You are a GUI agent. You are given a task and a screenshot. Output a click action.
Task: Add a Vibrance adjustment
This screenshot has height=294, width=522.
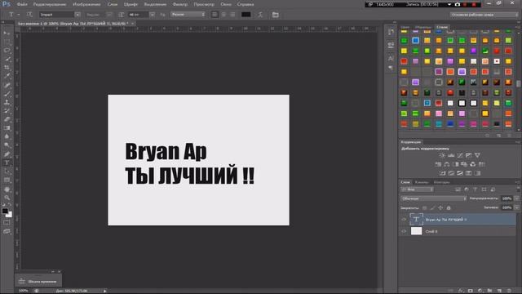[x=477, y=155]
